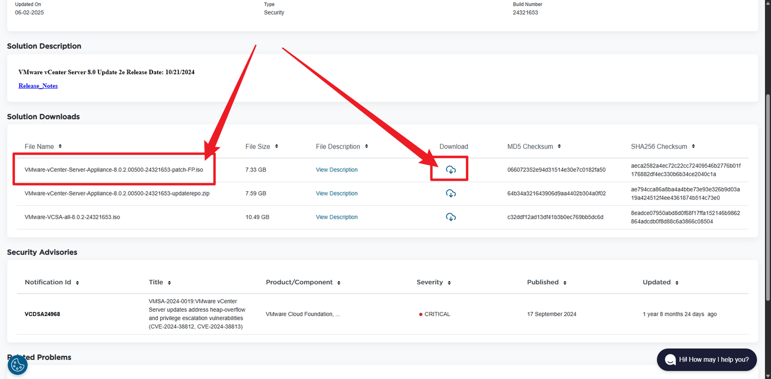Sort advisories by Severity
The width and height of the screenshot is (771, 379).
[449, 283]
